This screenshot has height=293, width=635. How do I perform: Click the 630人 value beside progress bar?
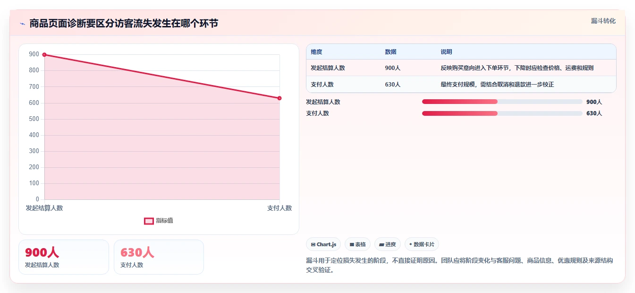point(594,113)
